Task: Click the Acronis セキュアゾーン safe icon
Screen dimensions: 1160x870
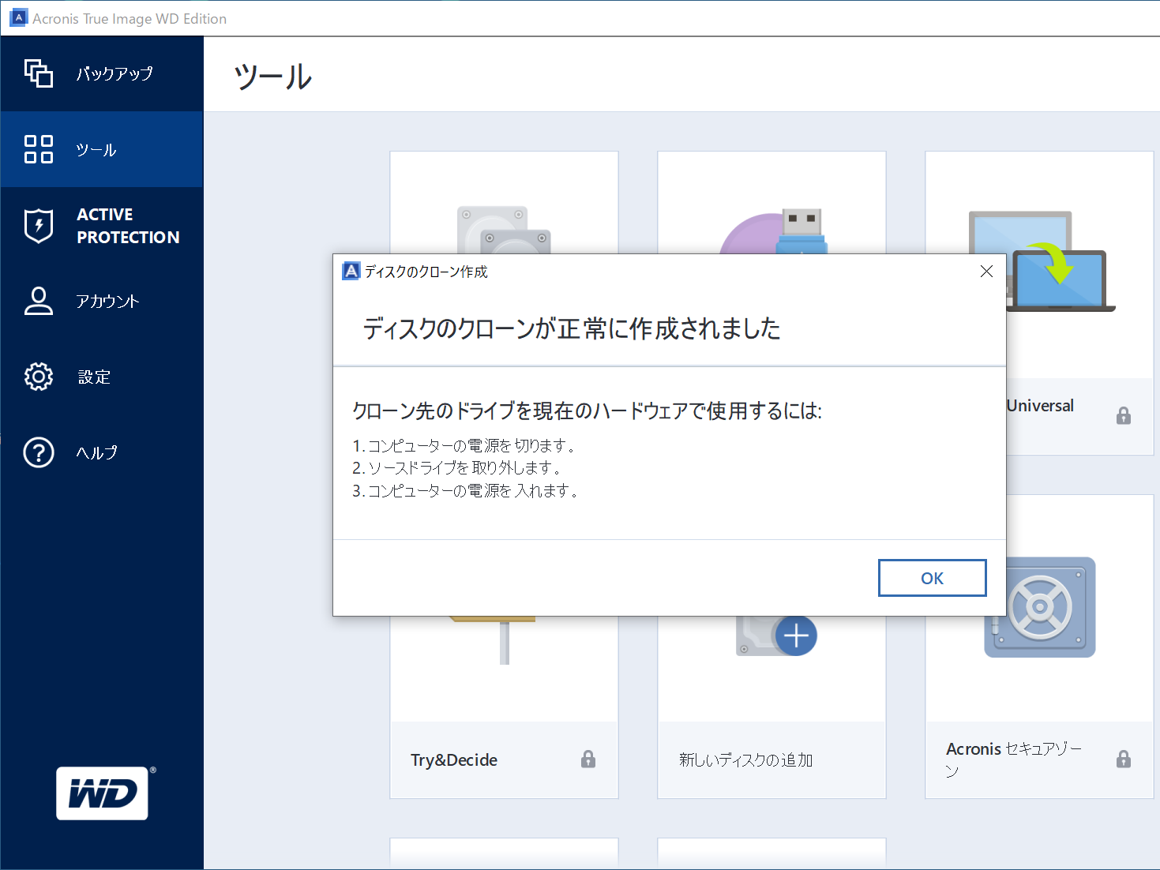Action: tap(1039, 606)
